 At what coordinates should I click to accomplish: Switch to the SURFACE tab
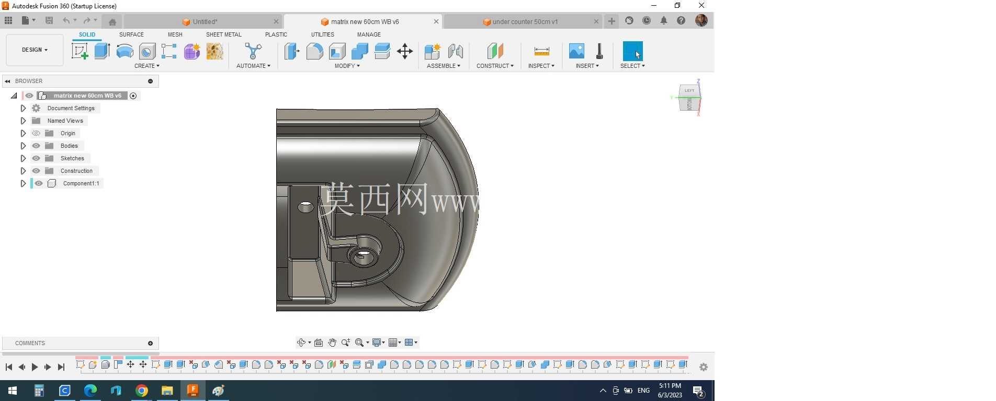(131, 34)
